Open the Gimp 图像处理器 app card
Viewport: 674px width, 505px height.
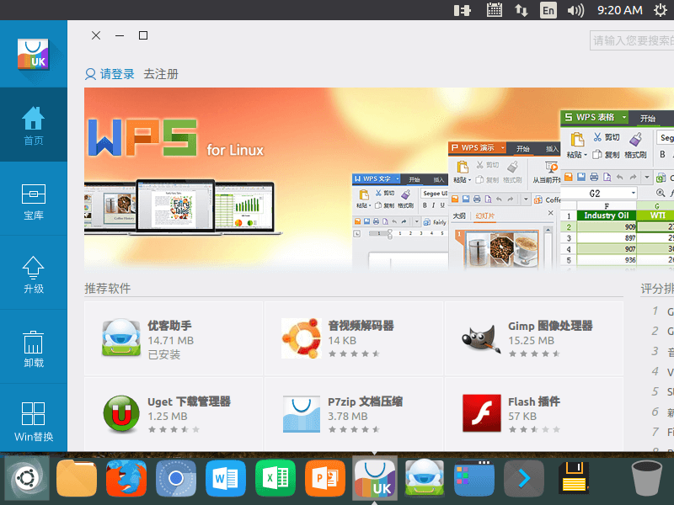(534, 338)
